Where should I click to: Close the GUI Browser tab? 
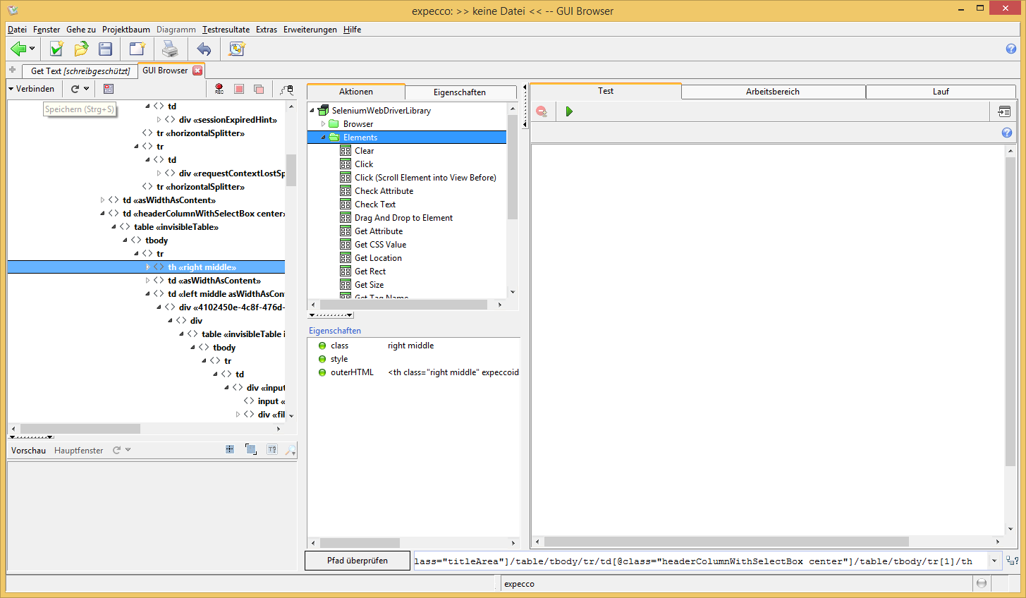[x=198, y=71]
